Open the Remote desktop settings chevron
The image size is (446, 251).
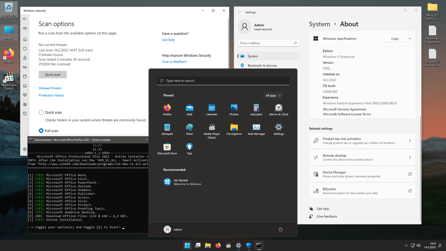[410, 157]
